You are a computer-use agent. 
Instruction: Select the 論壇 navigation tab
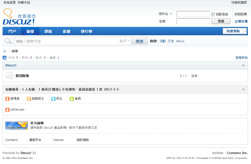tap(30, 31)
